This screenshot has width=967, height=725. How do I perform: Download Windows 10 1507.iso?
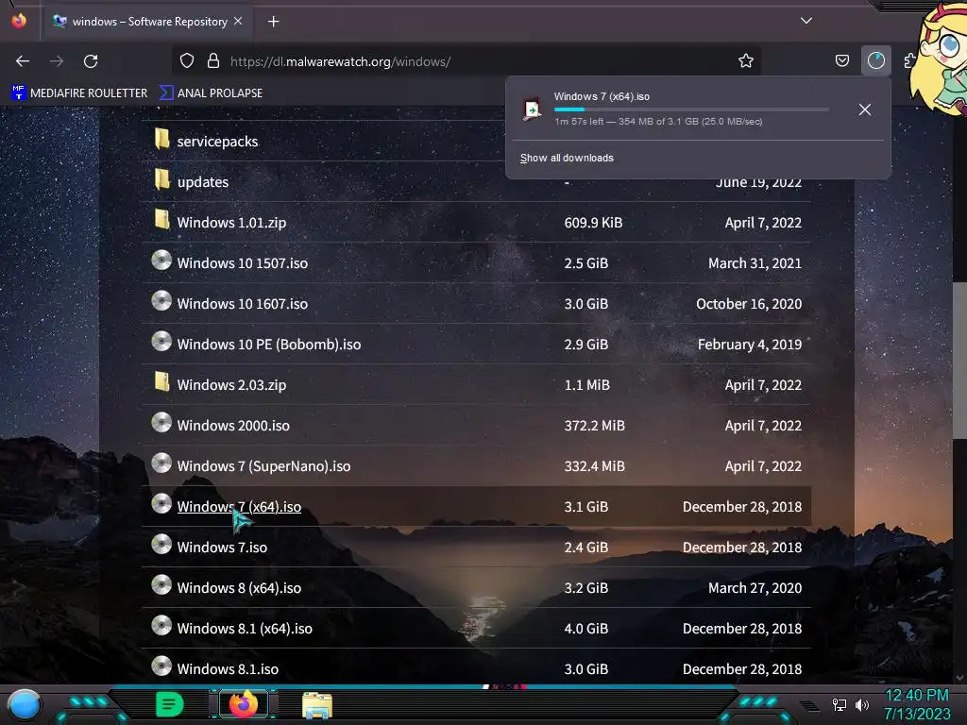tap(243, 263)
